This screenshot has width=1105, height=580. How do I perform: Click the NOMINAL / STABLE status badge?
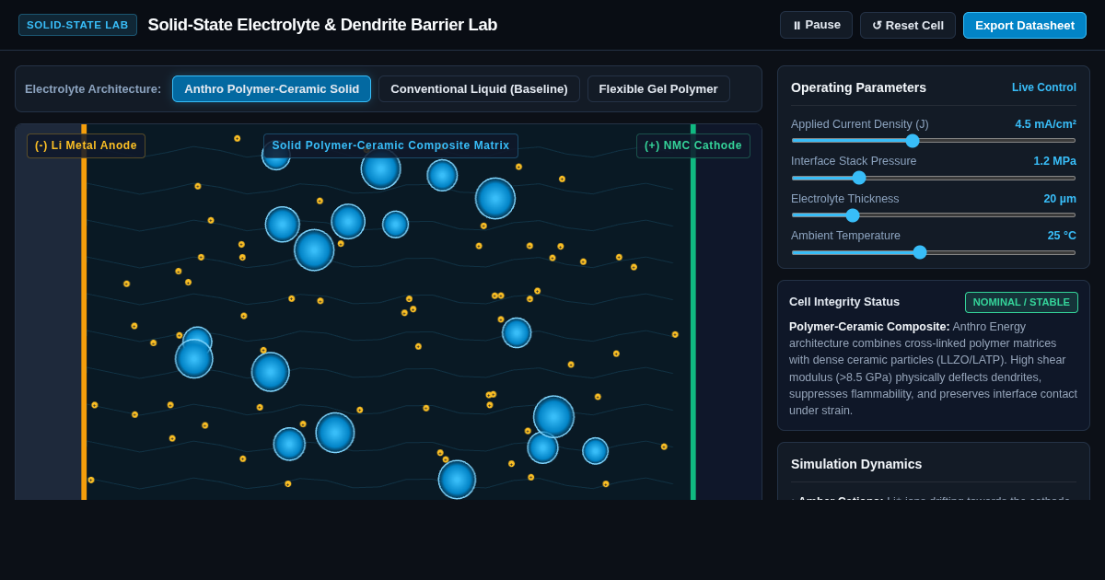click(1021, 302)
